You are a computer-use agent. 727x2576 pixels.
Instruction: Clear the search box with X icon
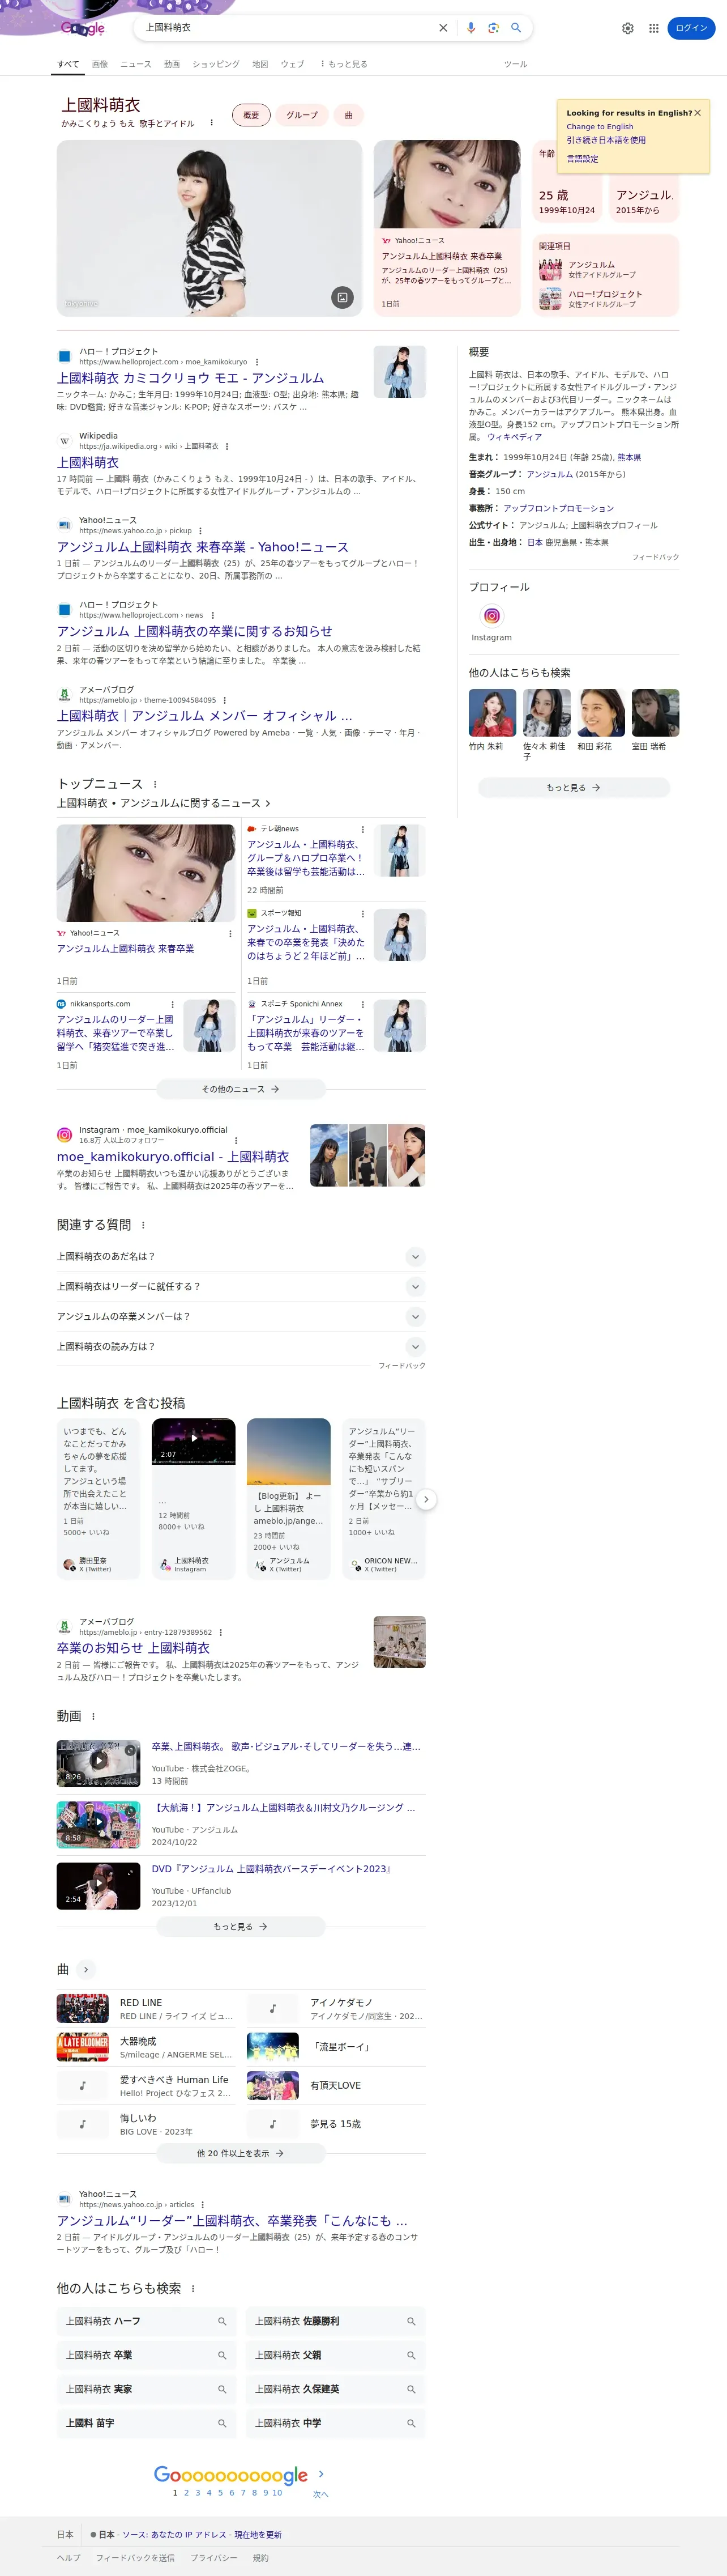[443, 28]
